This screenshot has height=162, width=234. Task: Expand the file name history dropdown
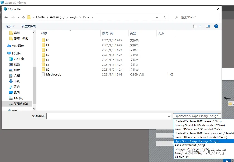pos(169,116)
